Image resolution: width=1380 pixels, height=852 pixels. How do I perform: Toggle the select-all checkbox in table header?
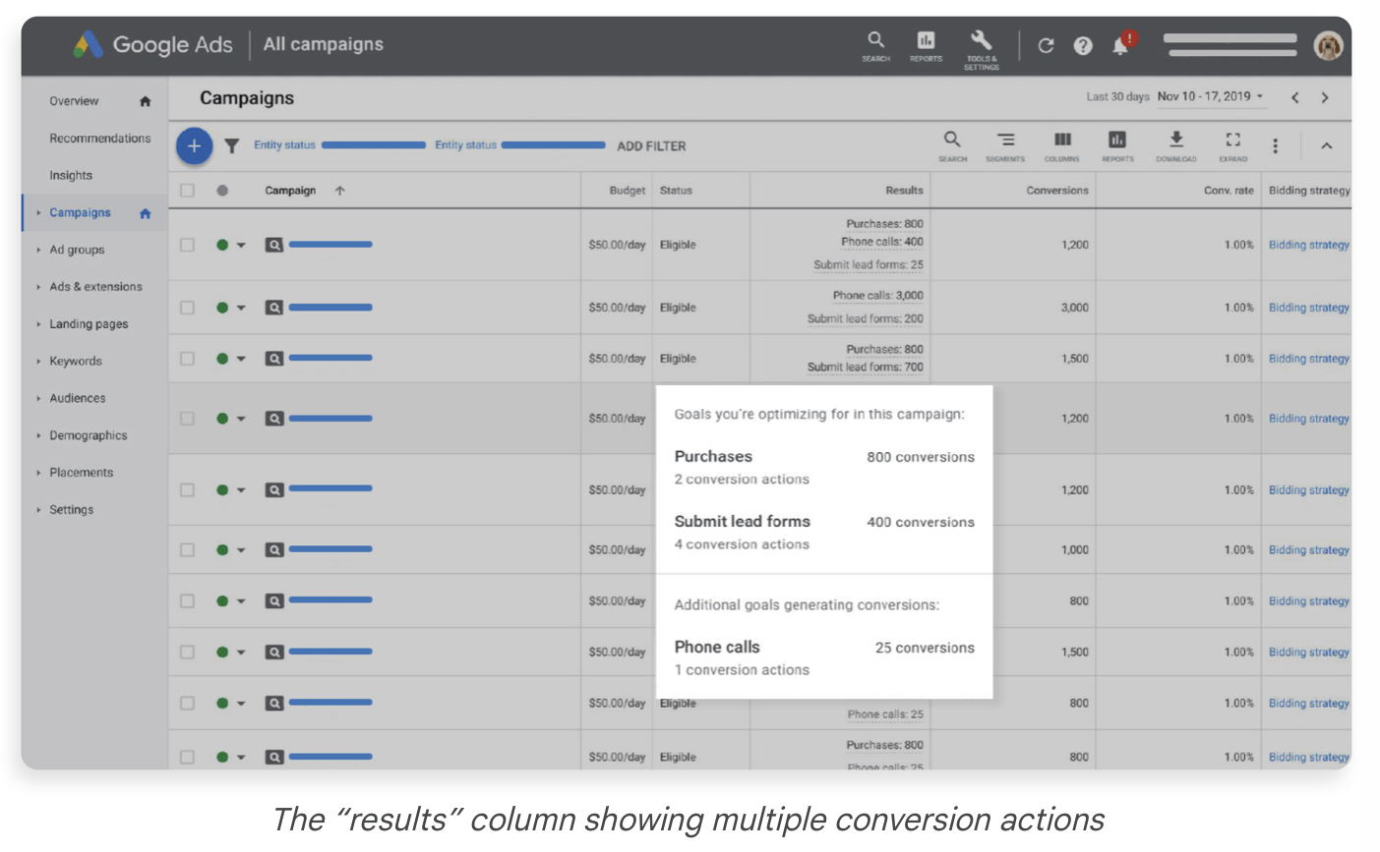[x=187, y=191]
